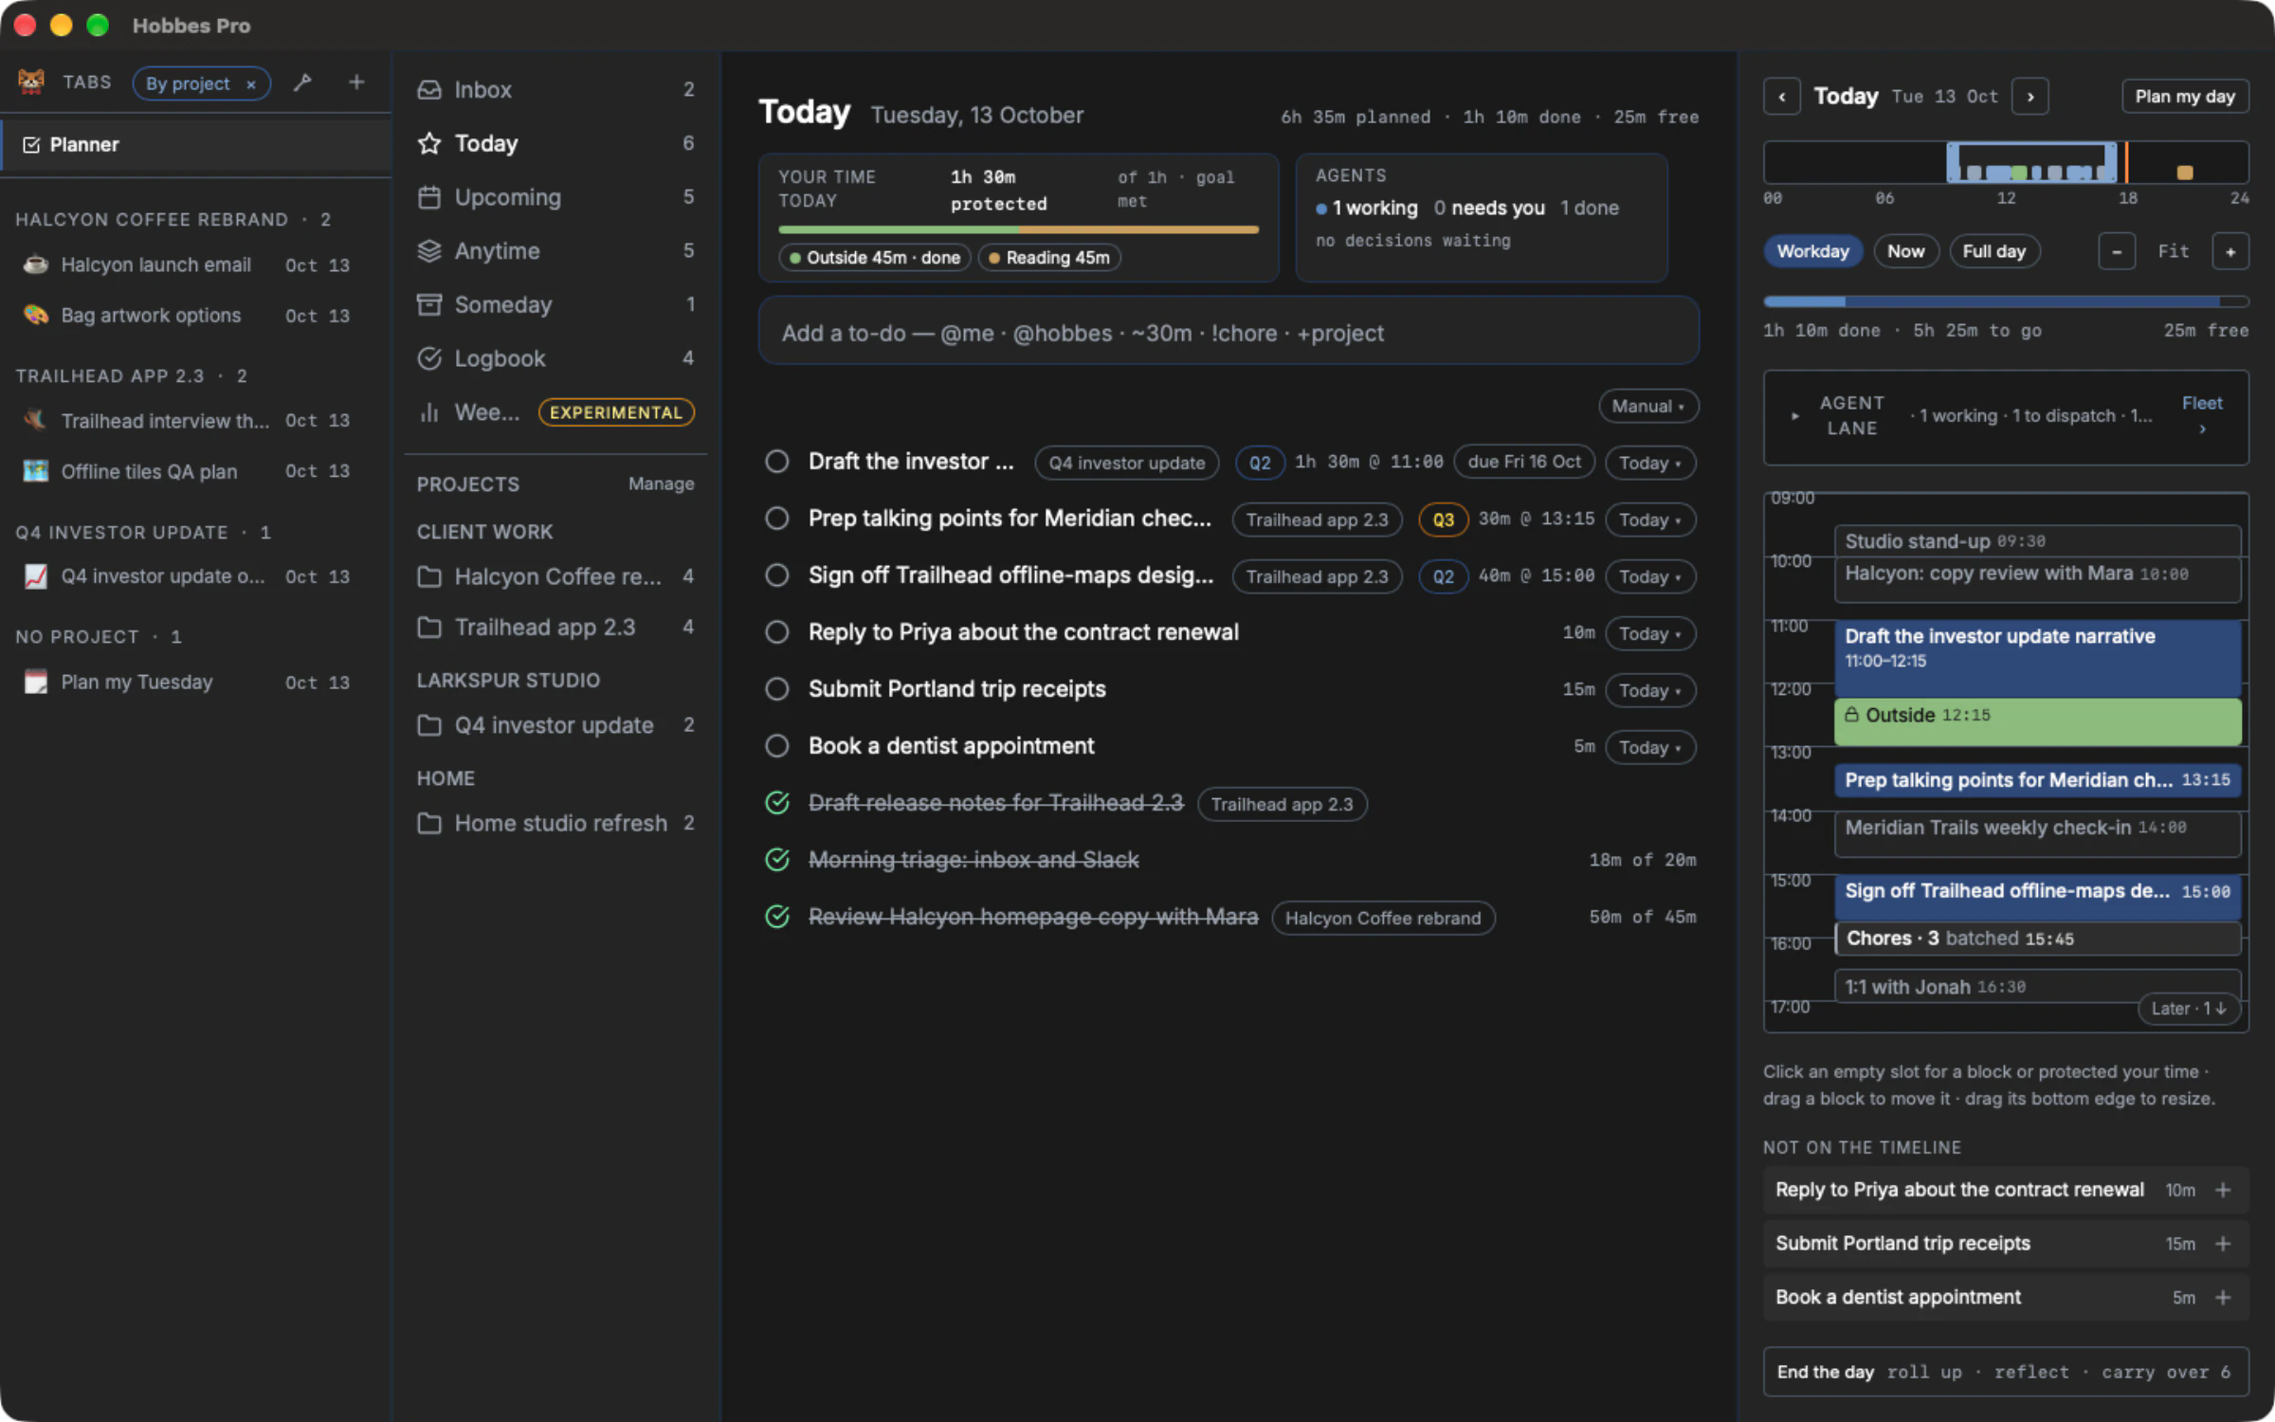Viewport: 2275px width, 1422px height.
Task: Open the Someday archive view
Action: click(x=556, y=304)
